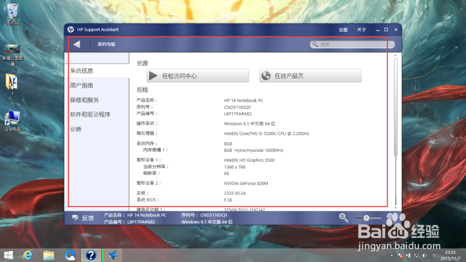The image size is (466, 262).
Task: Click the 中 input method indicator
Action: pyautogui.click(x=434, y=255)
